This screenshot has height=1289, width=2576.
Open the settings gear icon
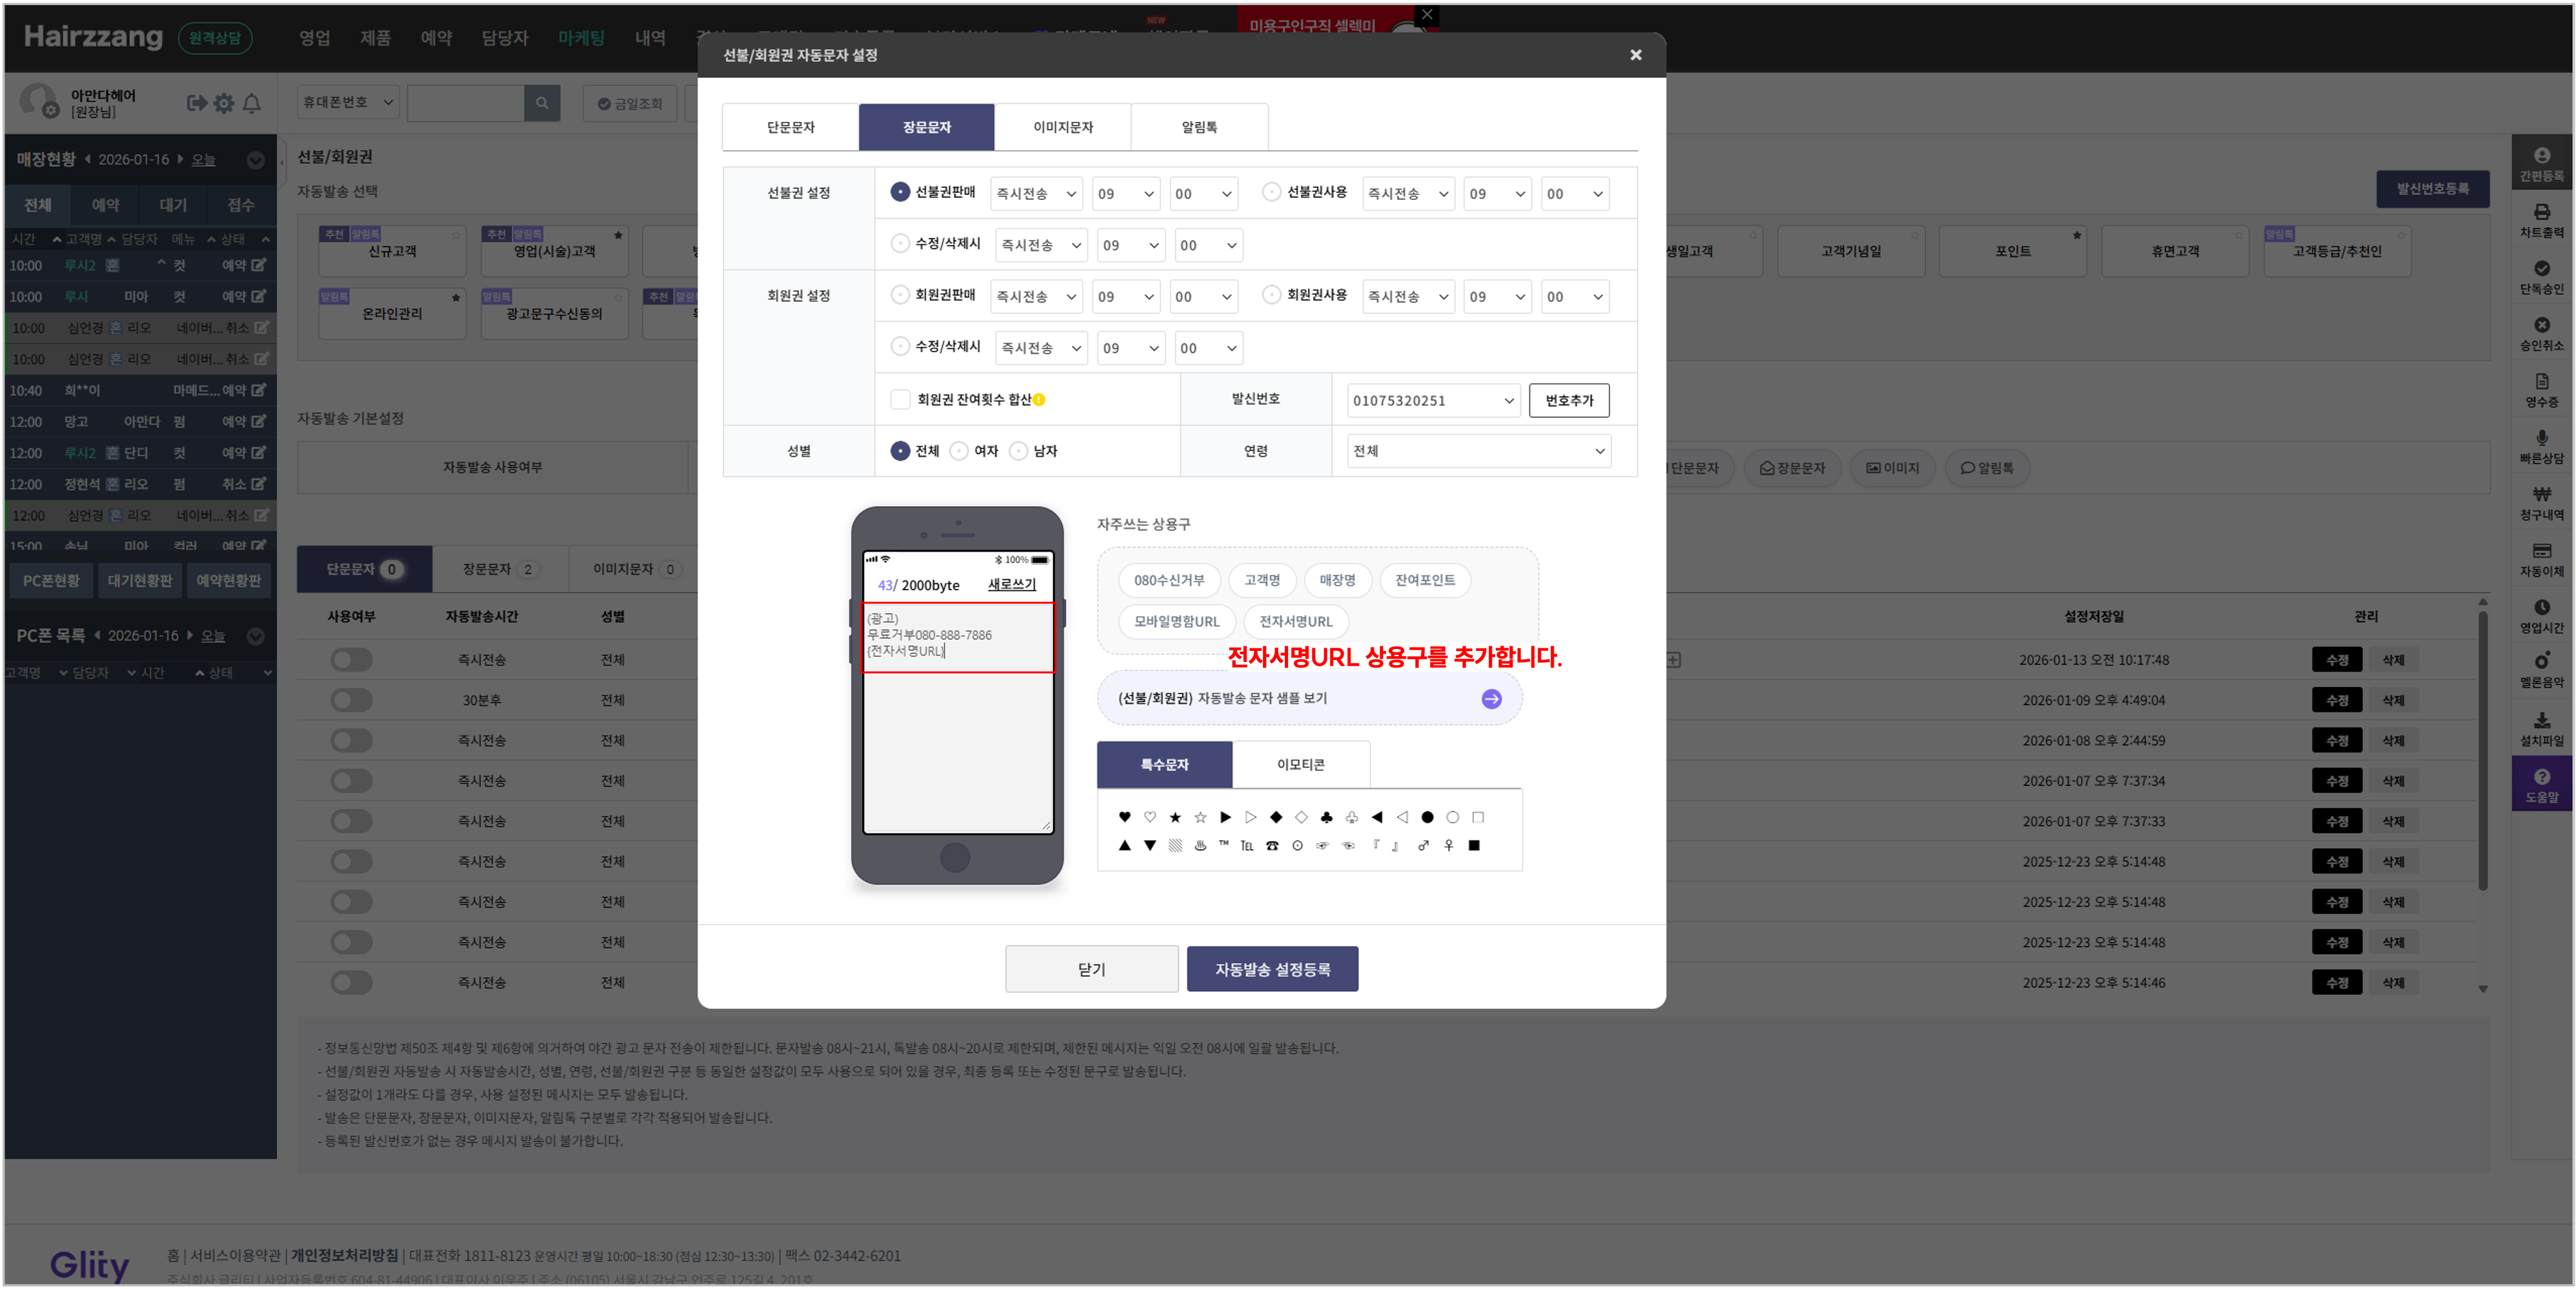pos(224,103)
